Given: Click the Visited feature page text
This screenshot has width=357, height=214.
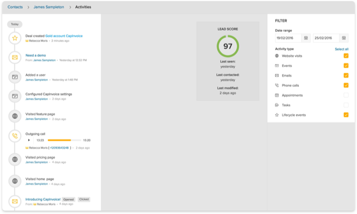Looking at the screenshot, I should pos(40,114).
